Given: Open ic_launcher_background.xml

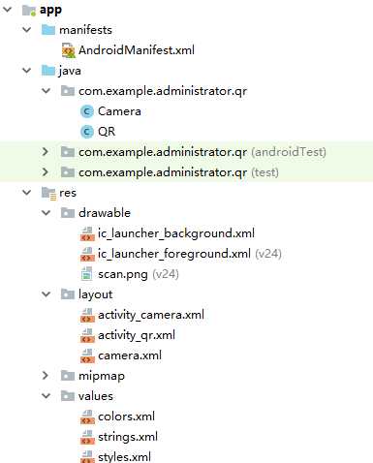Looking at the screenshot, I should [x=176, y=233].
